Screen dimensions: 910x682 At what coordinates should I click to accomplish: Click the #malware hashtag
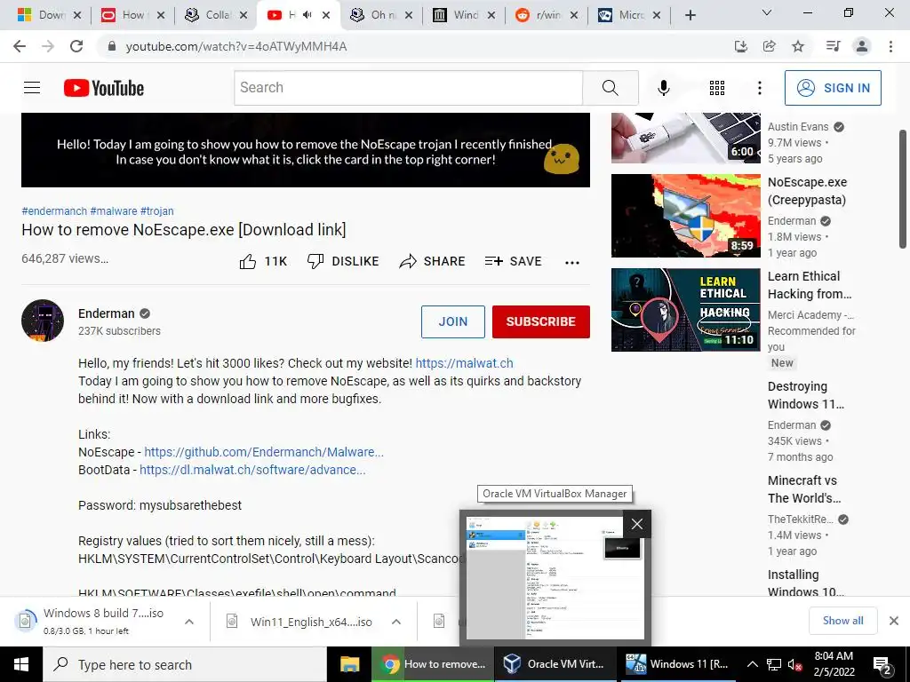(x=114, y=211)
